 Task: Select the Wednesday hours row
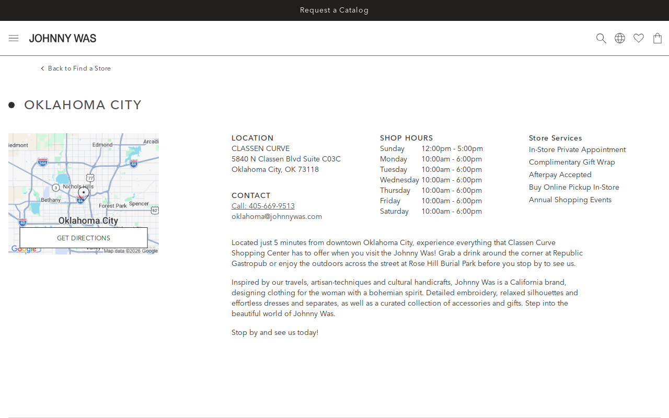[x=431, y=180]
